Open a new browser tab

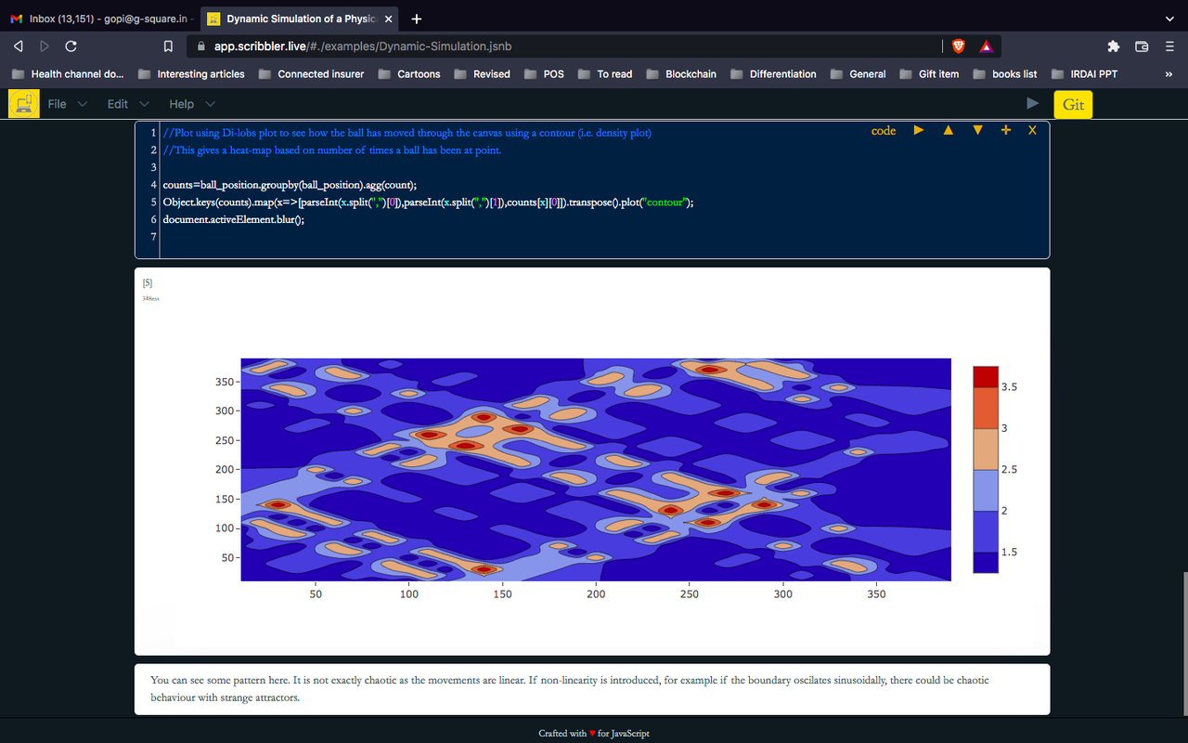click(x=417, y=19)
